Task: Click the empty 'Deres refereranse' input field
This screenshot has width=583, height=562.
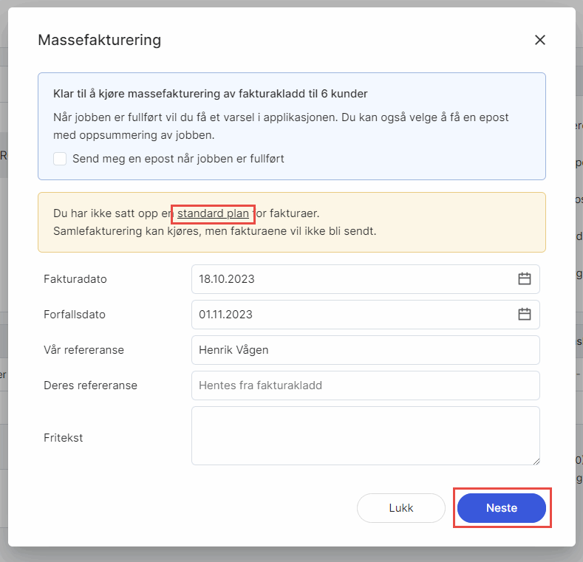Action: tap(365, 385)
